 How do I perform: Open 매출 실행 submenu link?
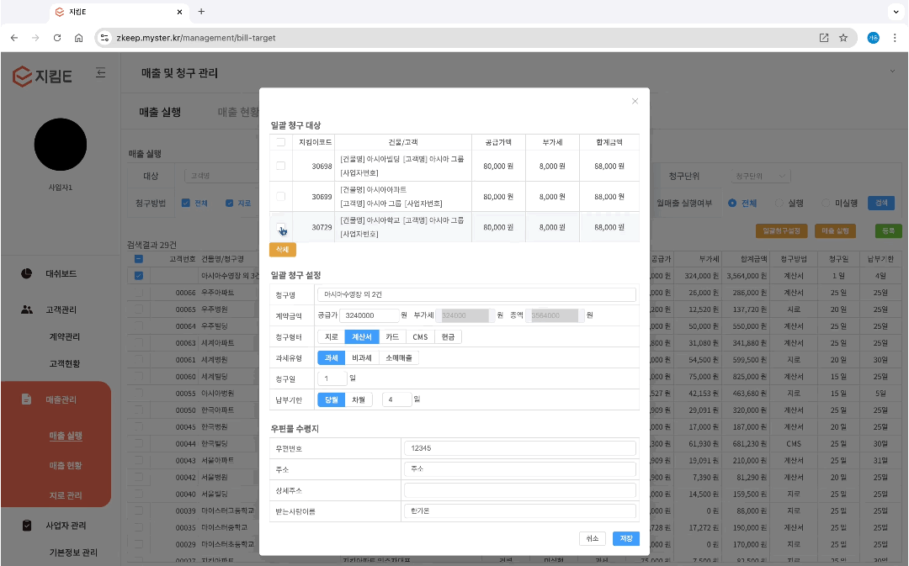click(66, 436)
